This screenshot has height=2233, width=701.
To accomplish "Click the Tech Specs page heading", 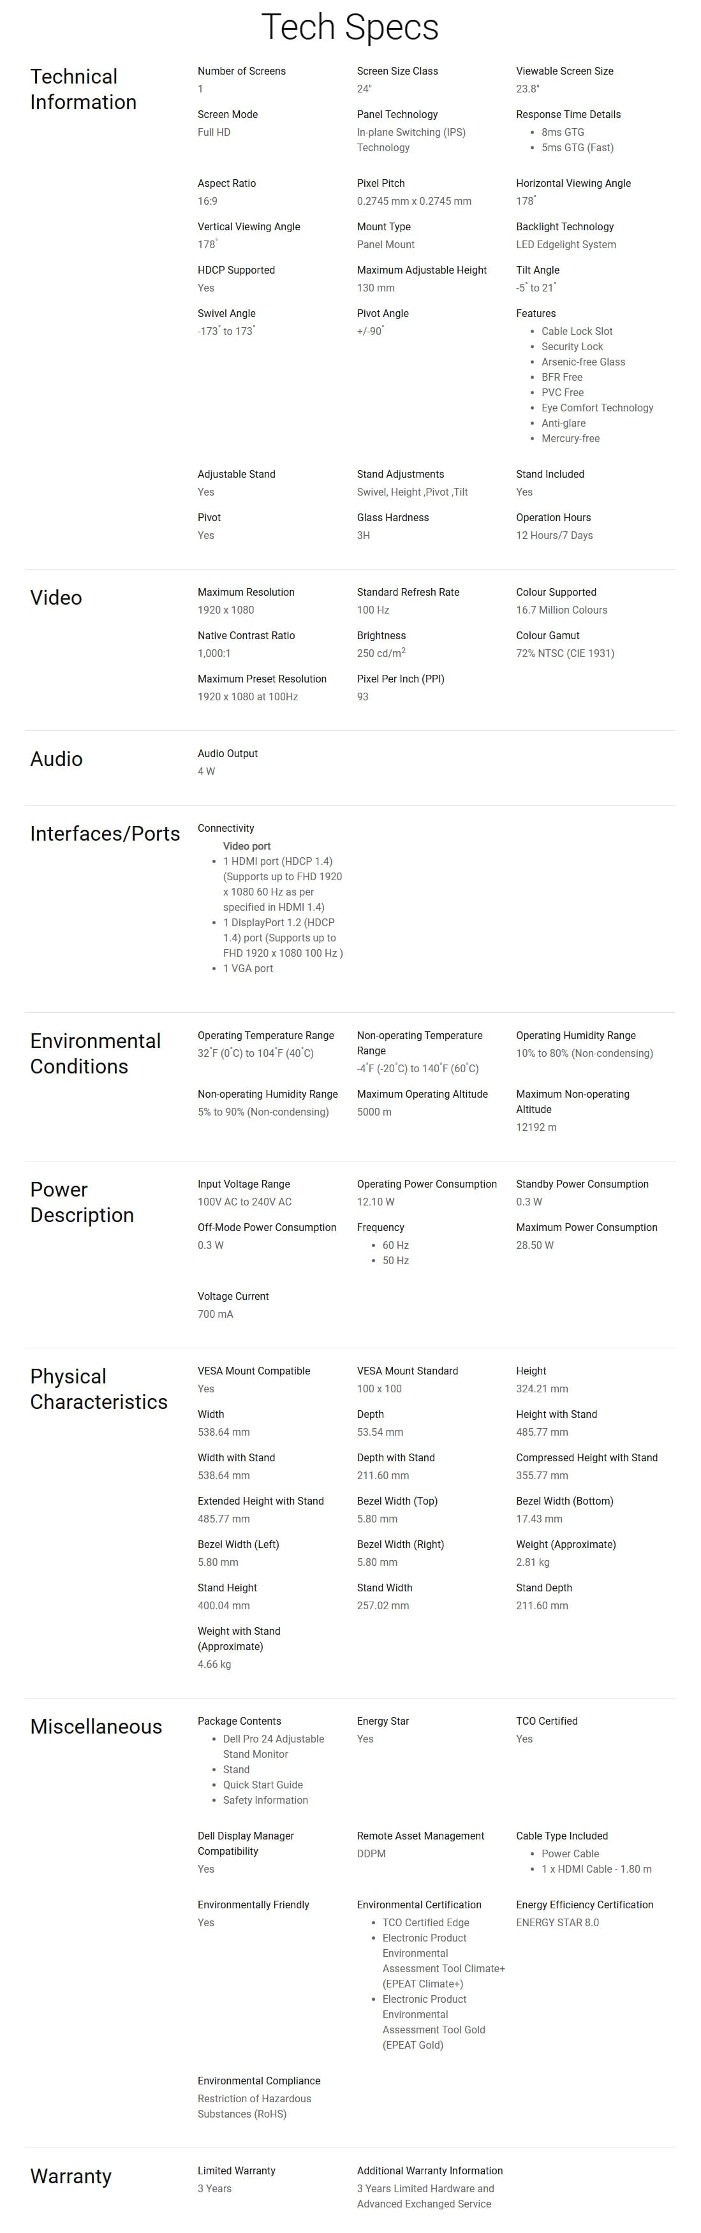I will [350, 27].
